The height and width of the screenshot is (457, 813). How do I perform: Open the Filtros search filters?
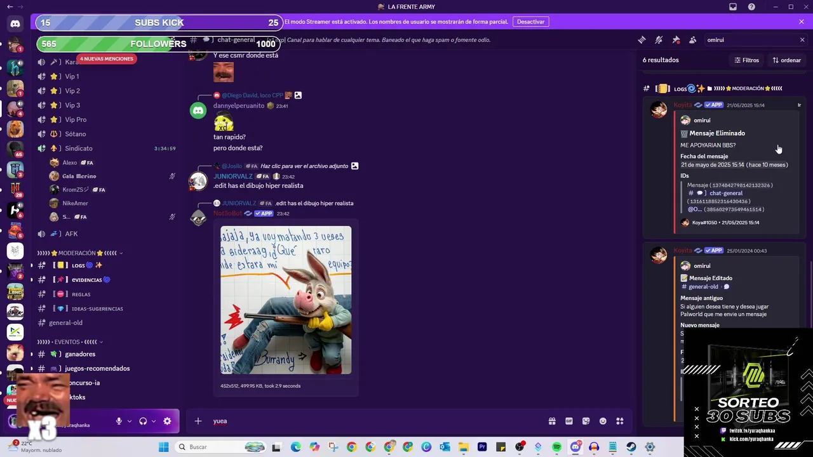747,60
